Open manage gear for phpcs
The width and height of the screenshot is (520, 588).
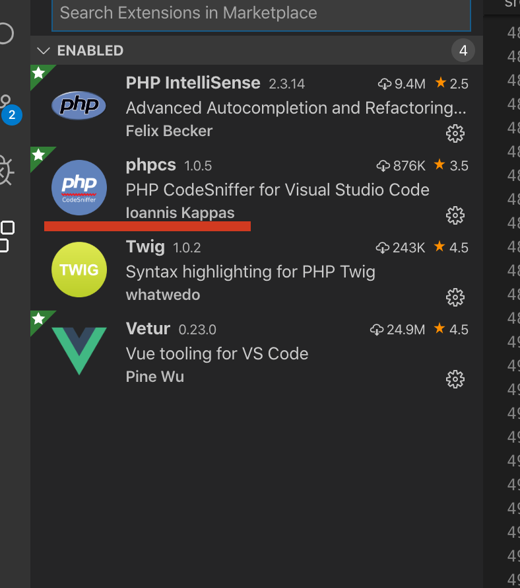coord(455,215)
